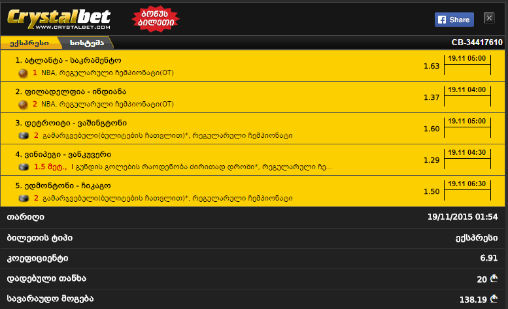Select the match 5. ედმონტონი - ჩიკაგო
Image resolution: width=508 pixels, height=309 pixels.
63,186
